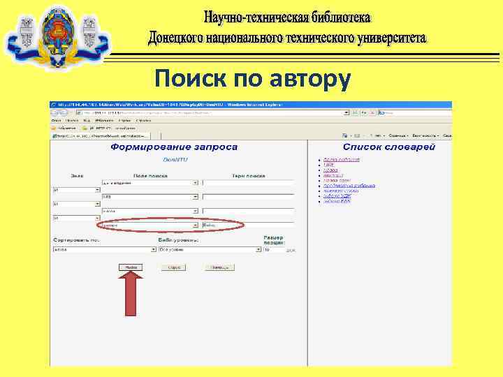Screen dimensions: 503x377
Task: Click the Найти button
Action: pos(131,267)
